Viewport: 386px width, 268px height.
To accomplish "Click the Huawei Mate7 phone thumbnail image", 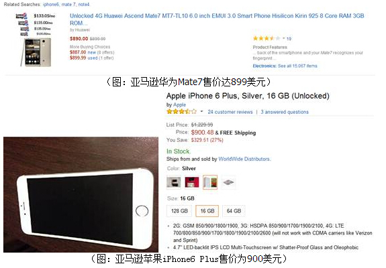I will click(36, 52).
